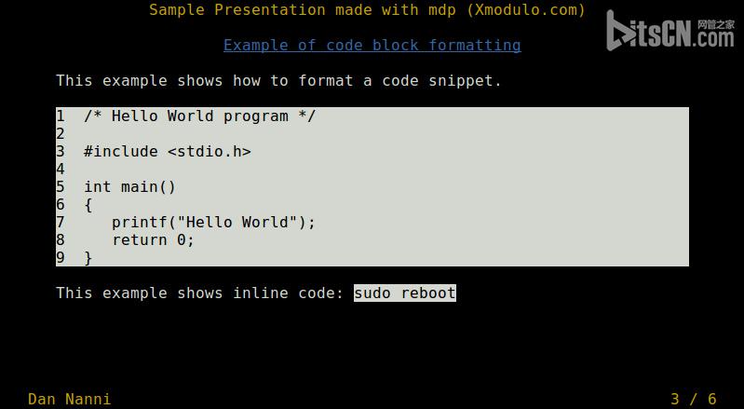This screenshot has width=744, height=409.
Task: Click the printf("Hello World") statement
Action: point(213,222)
